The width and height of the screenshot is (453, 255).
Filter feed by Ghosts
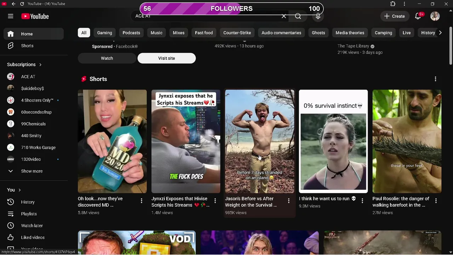pos(319,33)
